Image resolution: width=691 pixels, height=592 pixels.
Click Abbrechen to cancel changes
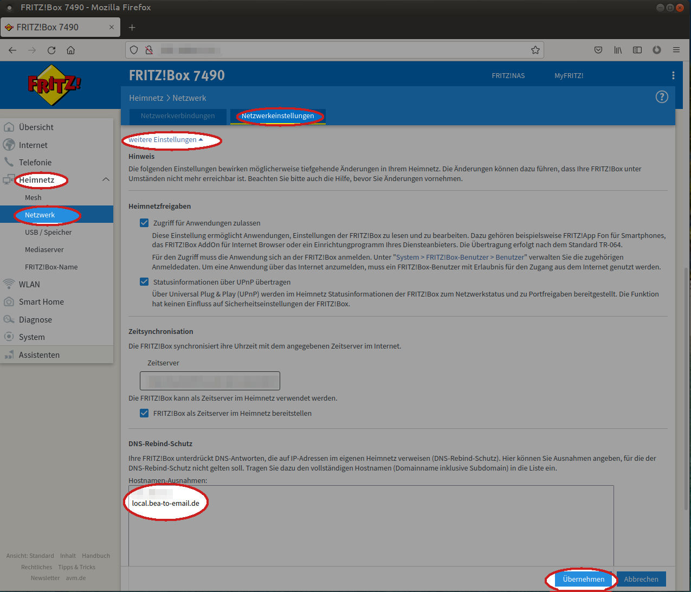click(x=641, y=579)
